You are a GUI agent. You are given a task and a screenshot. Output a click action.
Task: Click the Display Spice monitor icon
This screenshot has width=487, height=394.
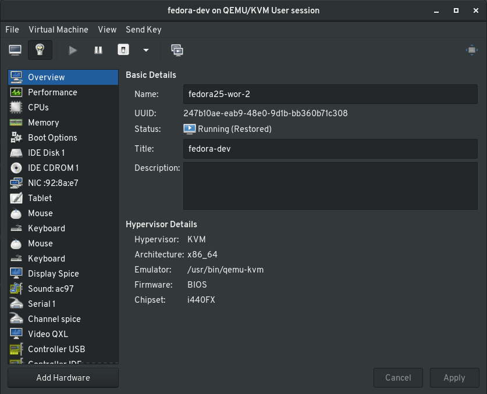pyautogui.click(x=16, y=273)
